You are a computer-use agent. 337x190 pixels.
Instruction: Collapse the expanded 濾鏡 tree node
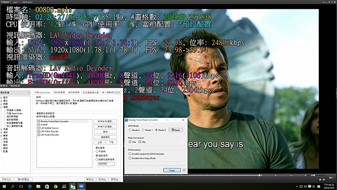click(1, 107)
